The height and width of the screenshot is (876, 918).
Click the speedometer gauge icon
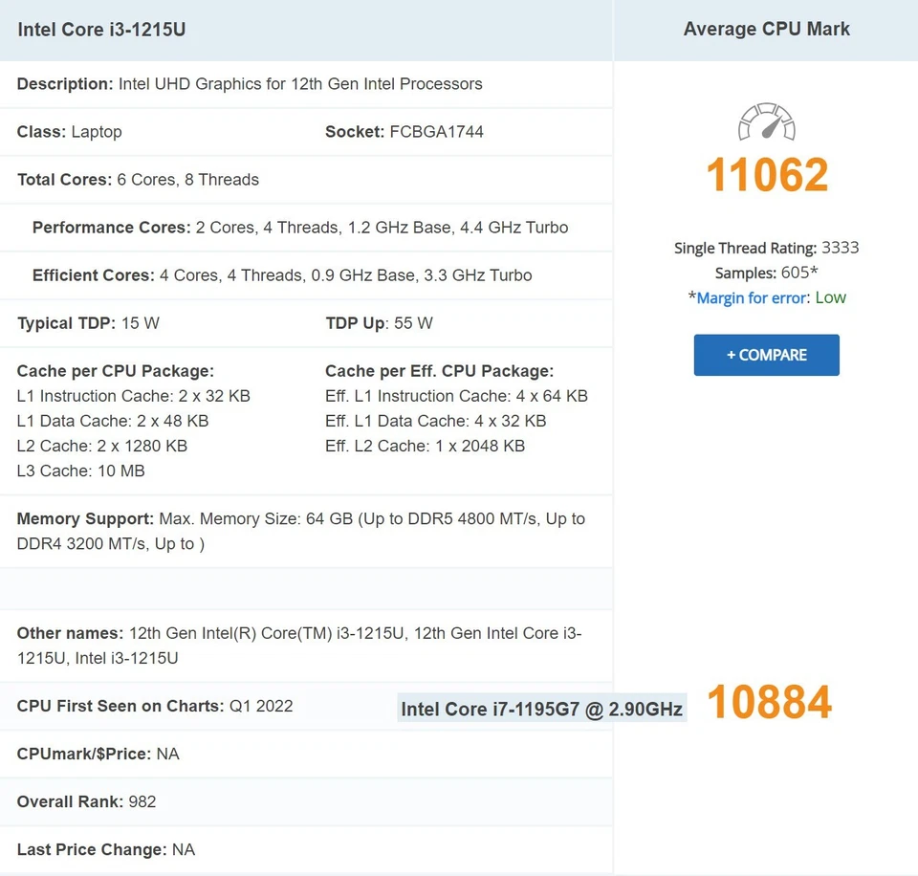click(x=766, y=122)
